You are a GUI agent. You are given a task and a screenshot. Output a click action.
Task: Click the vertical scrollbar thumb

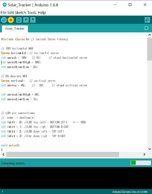click(x=150, y=49)
